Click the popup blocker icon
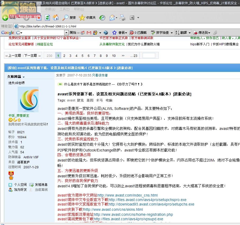 point(132,33)
